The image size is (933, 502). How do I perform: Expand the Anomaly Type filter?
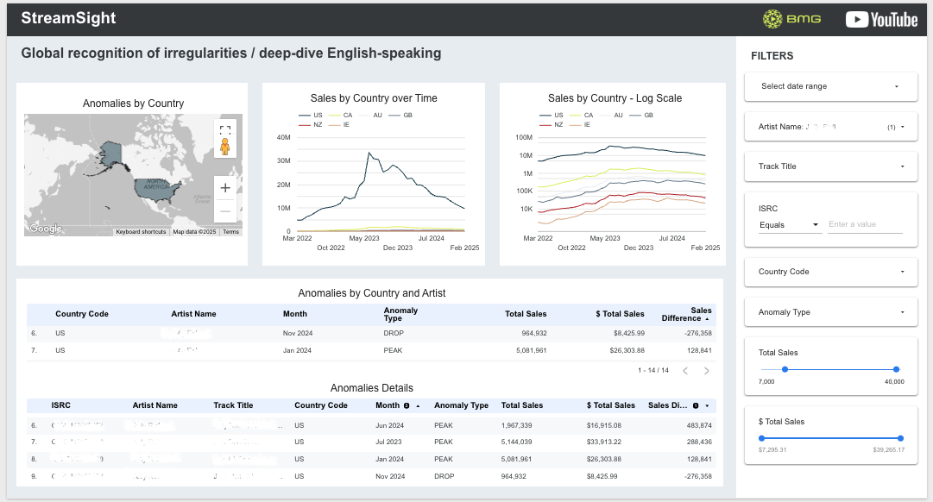830,312
